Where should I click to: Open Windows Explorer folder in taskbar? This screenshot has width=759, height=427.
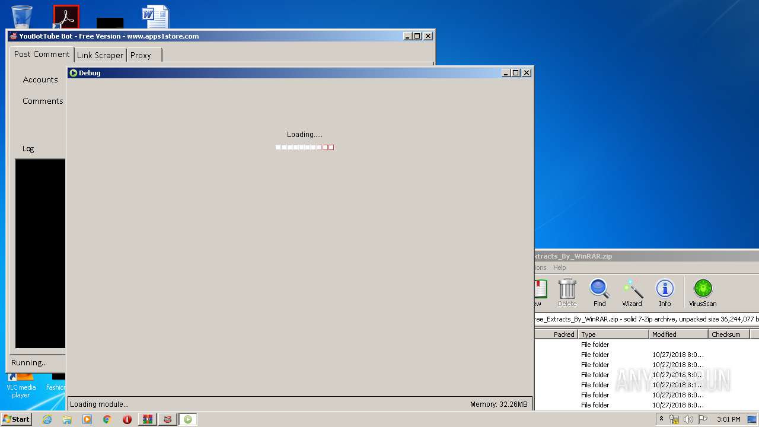click(67, 419)
